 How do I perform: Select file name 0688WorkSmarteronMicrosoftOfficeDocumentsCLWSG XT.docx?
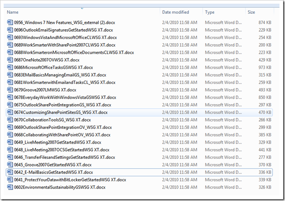[x=74, y=52]
